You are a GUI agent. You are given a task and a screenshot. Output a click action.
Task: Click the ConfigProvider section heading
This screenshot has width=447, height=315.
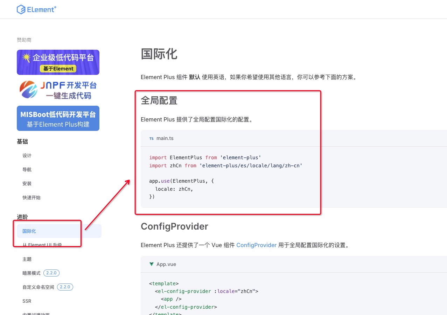pos(174,226)
